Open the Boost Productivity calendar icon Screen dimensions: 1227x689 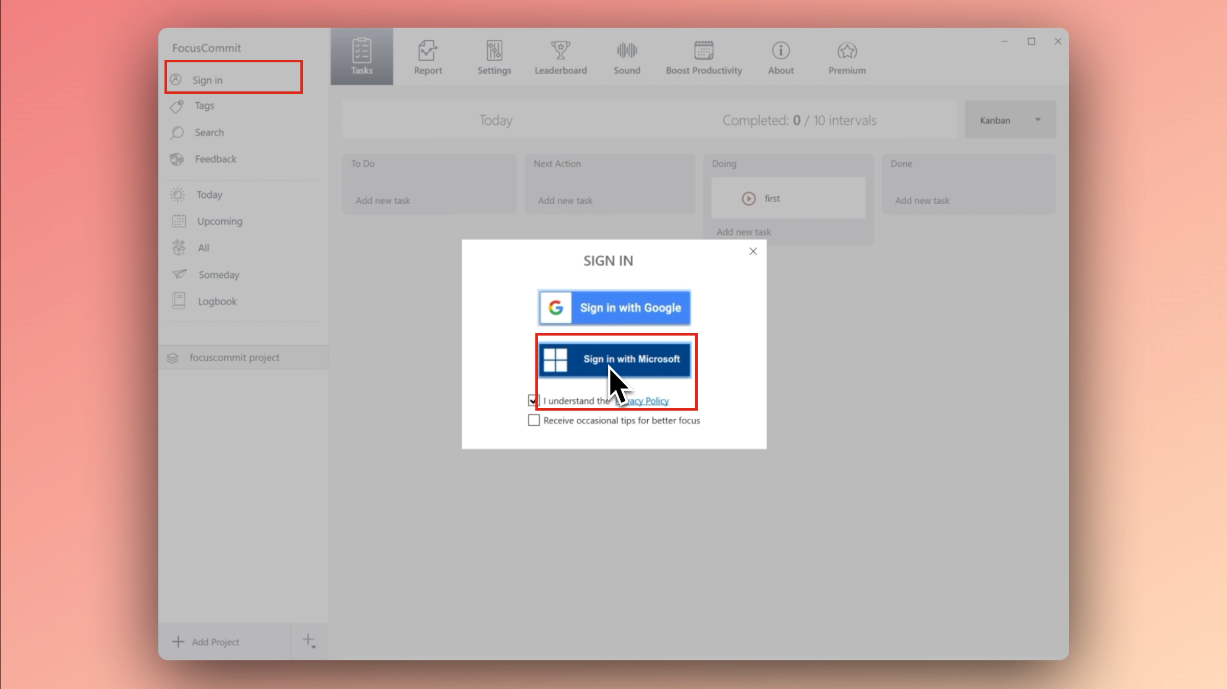coord(703,50)
